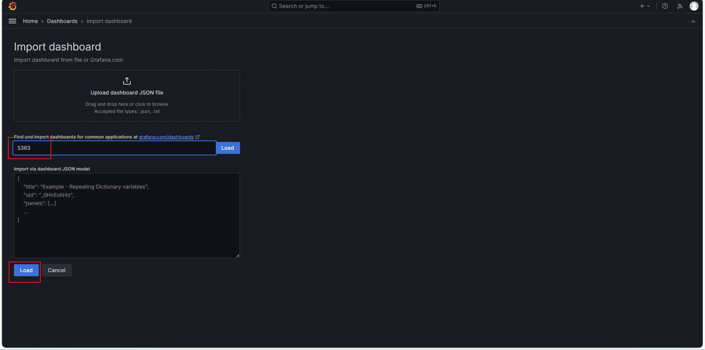Cancel the dashboard import
705x350 pixels.
(x=57, y=270)
